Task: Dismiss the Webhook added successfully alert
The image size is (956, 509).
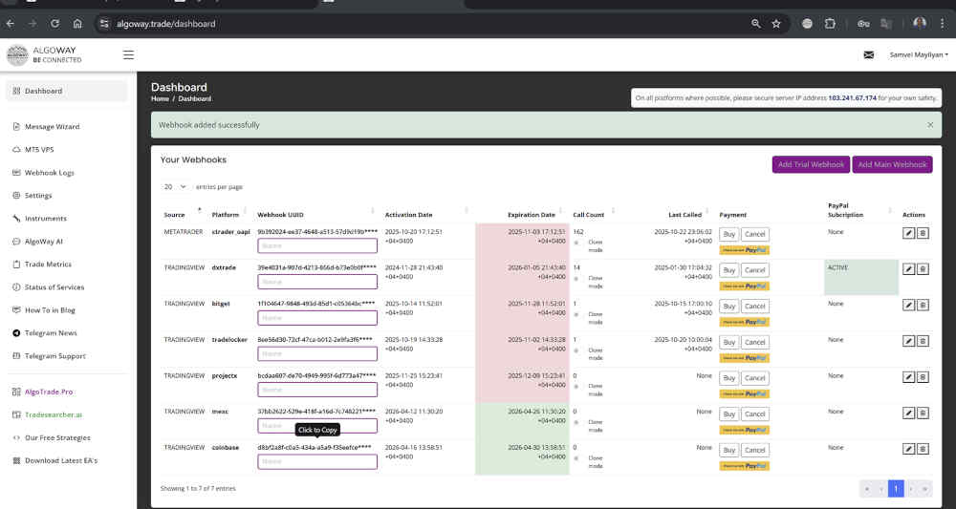Action: pyautogui.click(x=930, y=125)
